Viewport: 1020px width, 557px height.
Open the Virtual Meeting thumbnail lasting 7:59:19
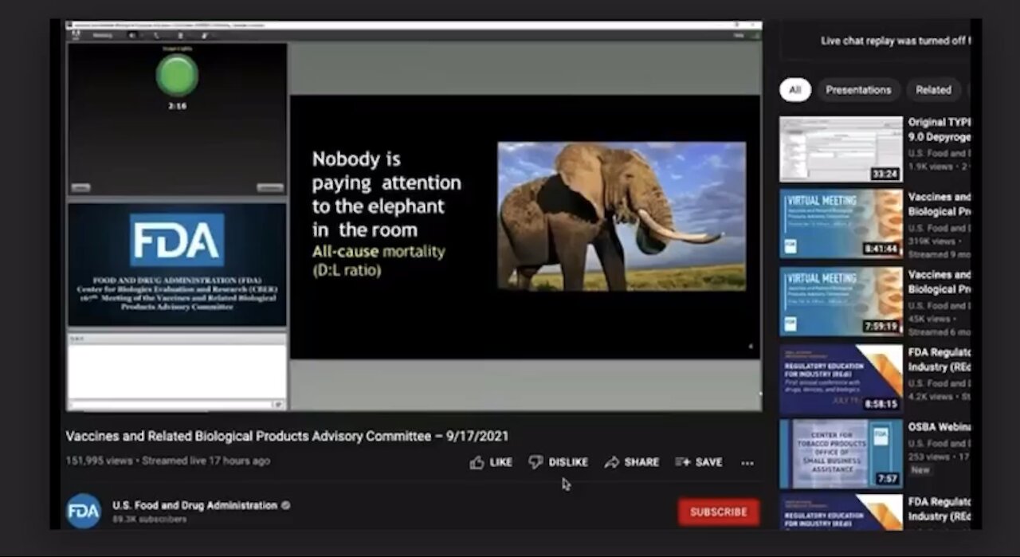[x=841, y=301]
